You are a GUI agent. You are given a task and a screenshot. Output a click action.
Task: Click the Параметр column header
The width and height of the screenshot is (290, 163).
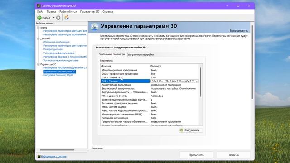[156, 66]
